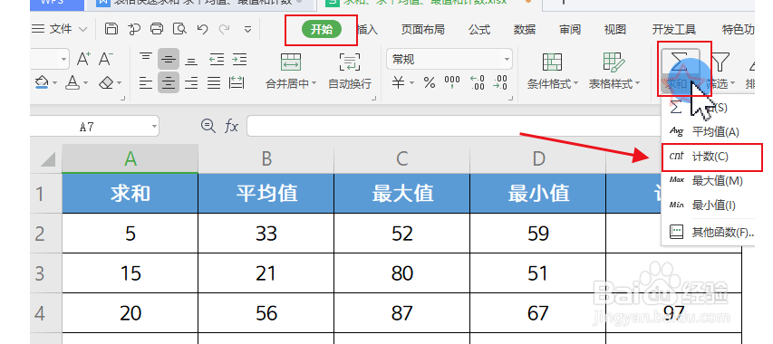The width and height of the screenshot is (773, 344).
Task: Apply percent style with % icon
Action: (430, 82)
